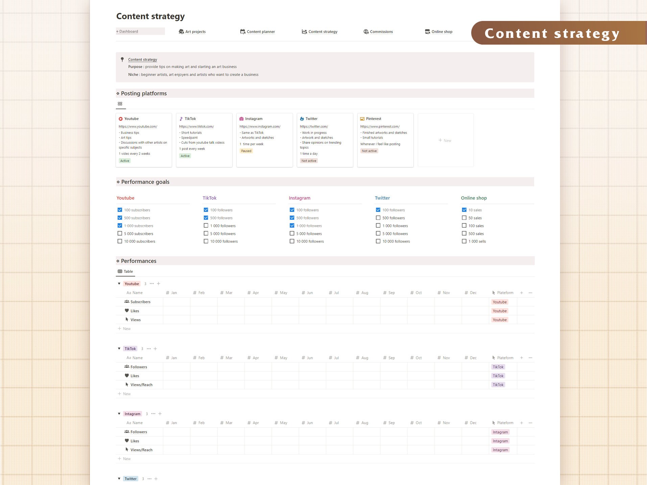Collapse the Twitter table group
This screenshot has width=647, height=485.
coord(119,479)
